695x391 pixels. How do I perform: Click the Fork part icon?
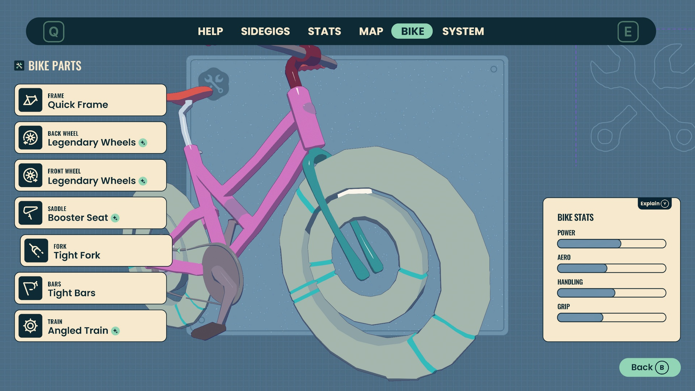point(36,251)
